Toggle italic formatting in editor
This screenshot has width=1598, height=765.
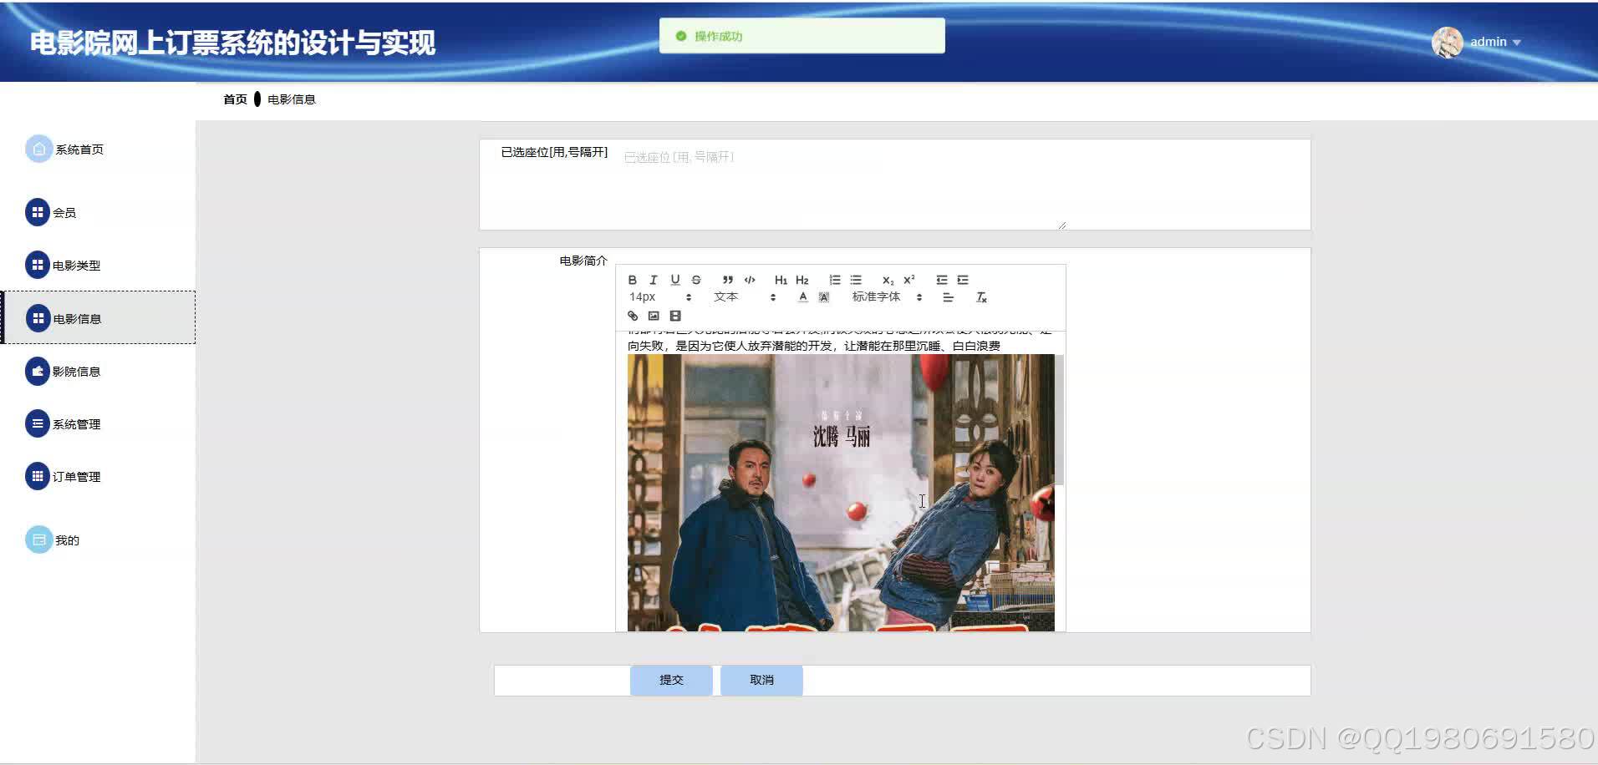pos(654,280)
